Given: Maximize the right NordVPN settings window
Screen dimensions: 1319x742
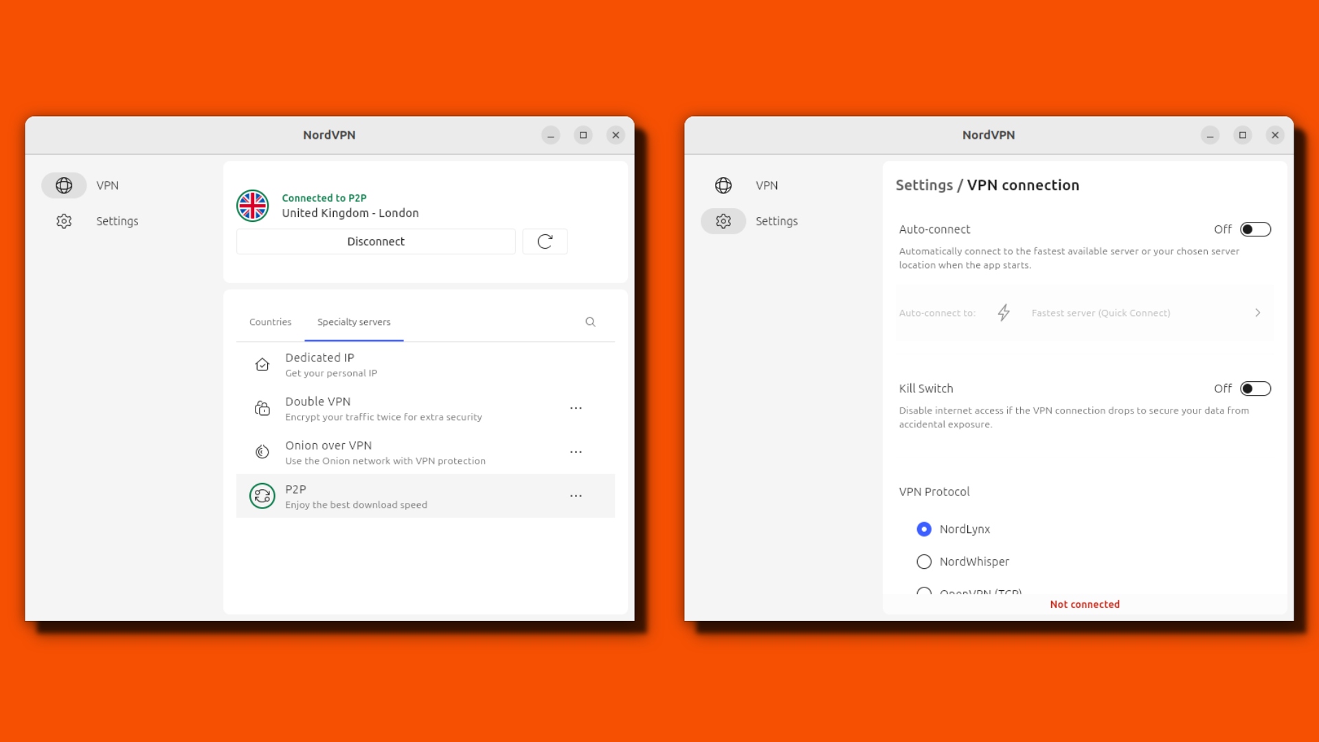Looking at the screenshot, I should [1243, 135].
